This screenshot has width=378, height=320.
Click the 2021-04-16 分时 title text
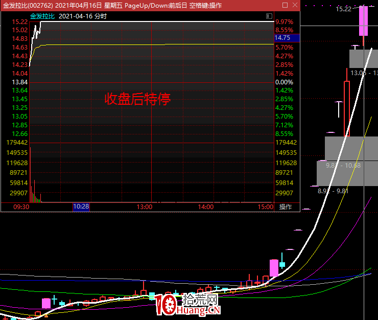point(83,16)
